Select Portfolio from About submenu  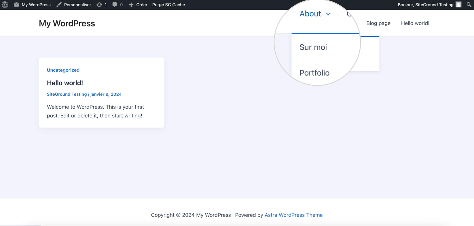click(314, 73)
